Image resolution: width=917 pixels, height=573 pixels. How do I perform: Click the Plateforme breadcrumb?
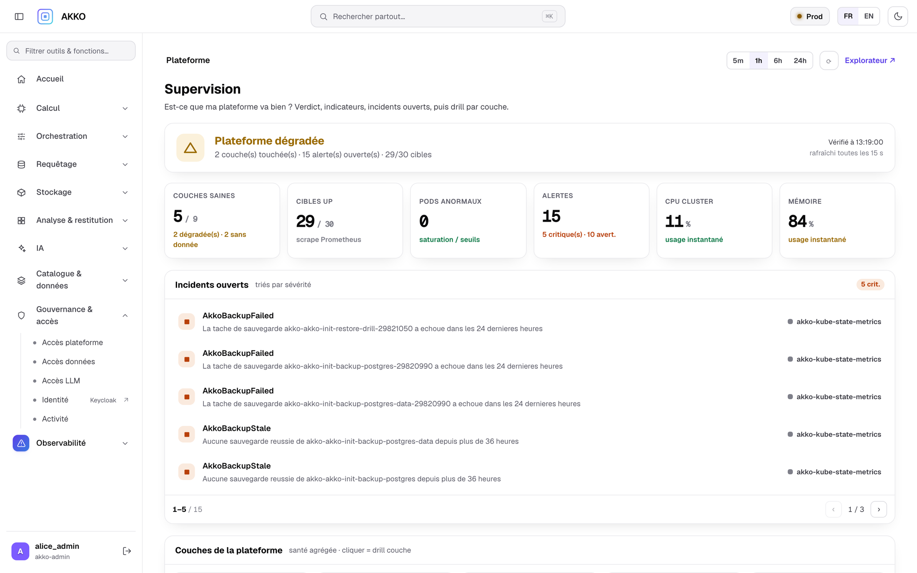188,60
